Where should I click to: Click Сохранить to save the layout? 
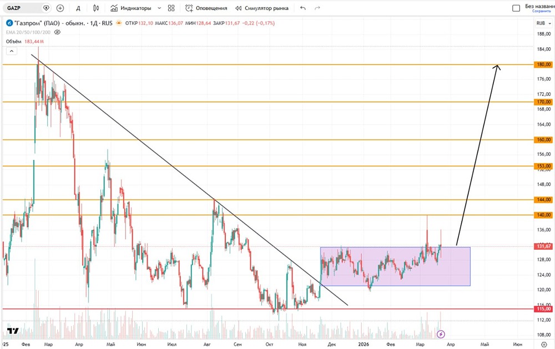542,11
